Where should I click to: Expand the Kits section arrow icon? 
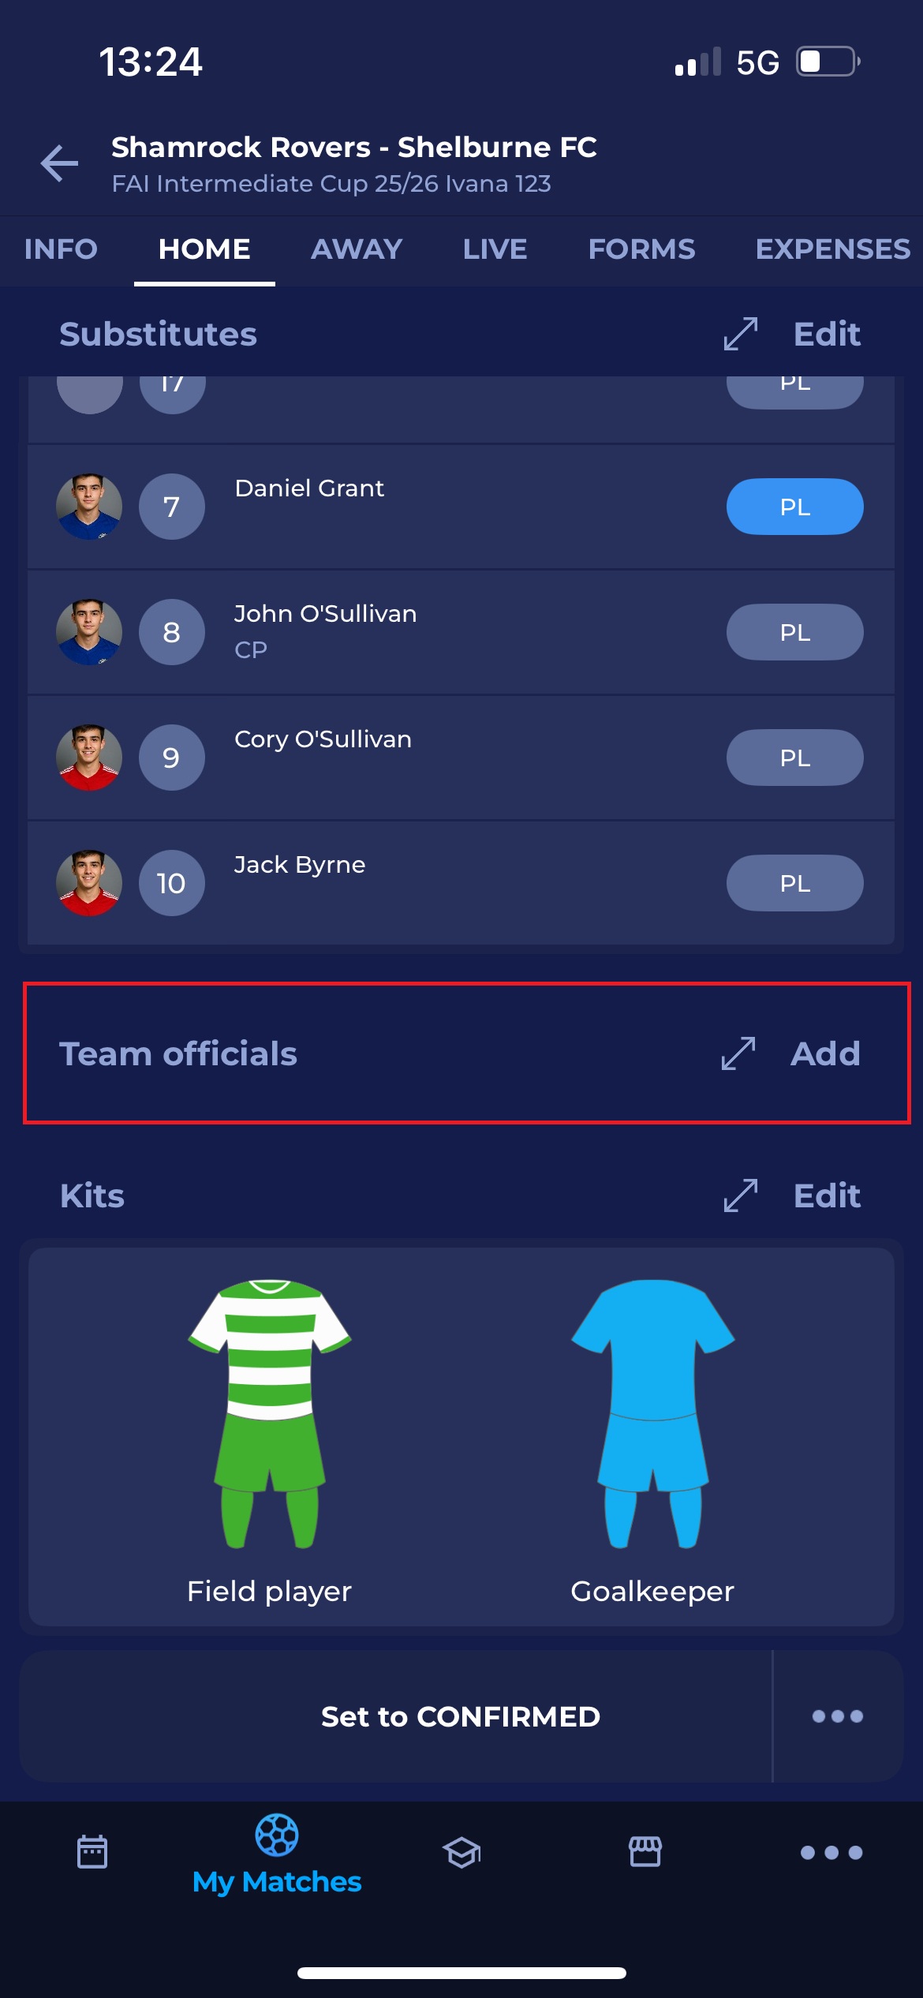click(x=741, y=1195)
